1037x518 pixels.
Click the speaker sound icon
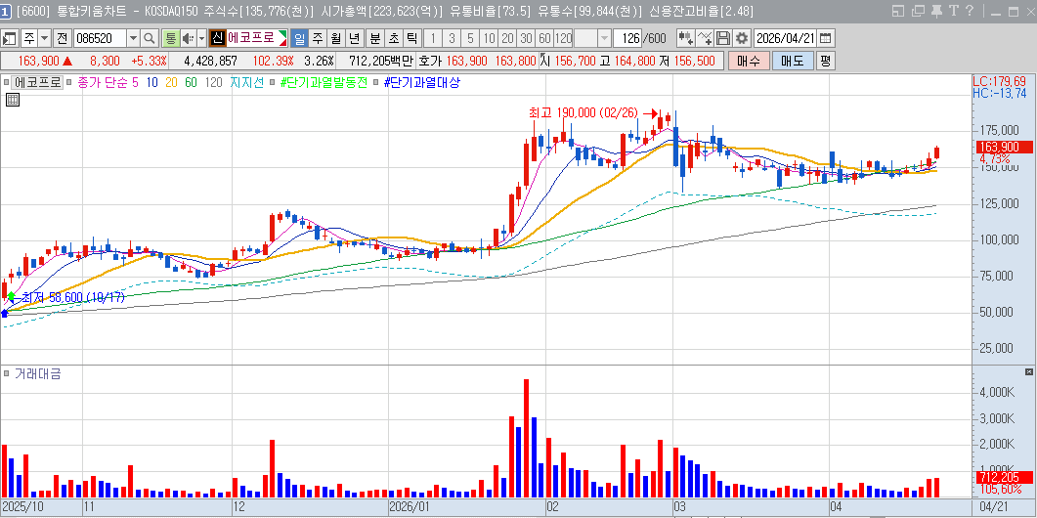187,38
